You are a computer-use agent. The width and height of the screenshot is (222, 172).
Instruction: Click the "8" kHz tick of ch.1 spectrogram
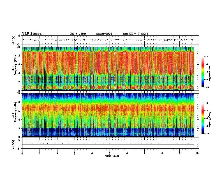20,56
